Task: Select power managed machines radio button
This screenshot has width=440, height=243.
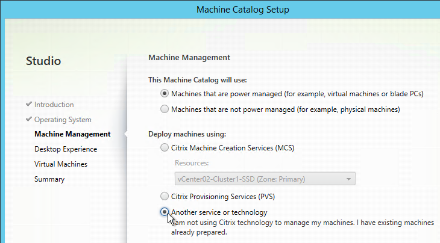Action: [165, 93]
